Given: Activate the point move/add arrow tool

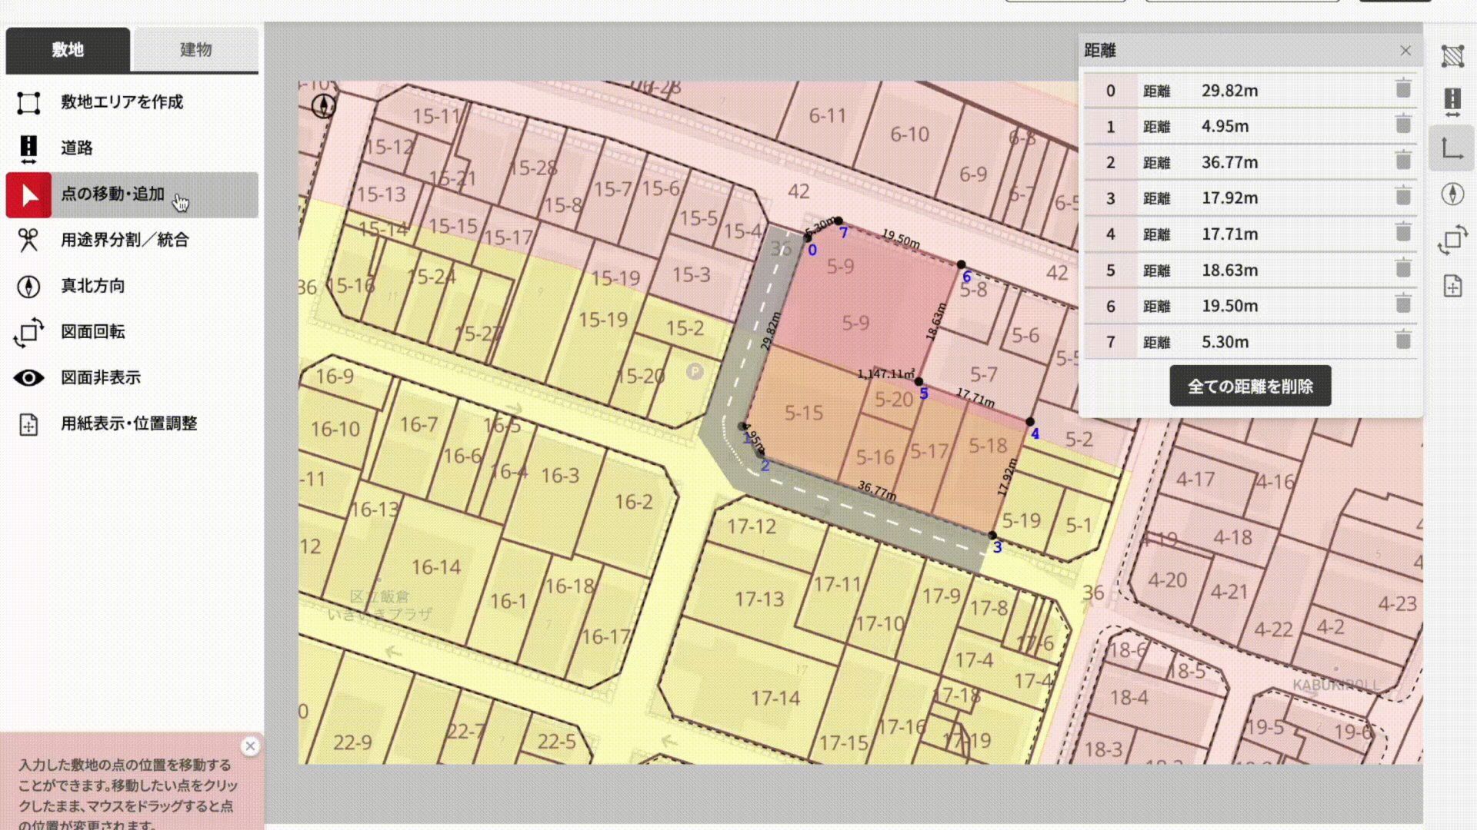Looking at the screenshot, I should coord(29,195).
